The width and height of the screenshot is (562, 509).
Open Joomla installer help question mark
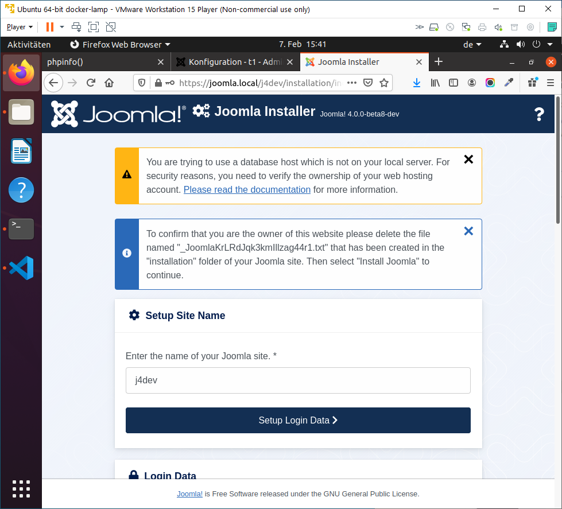pos(539,114)
